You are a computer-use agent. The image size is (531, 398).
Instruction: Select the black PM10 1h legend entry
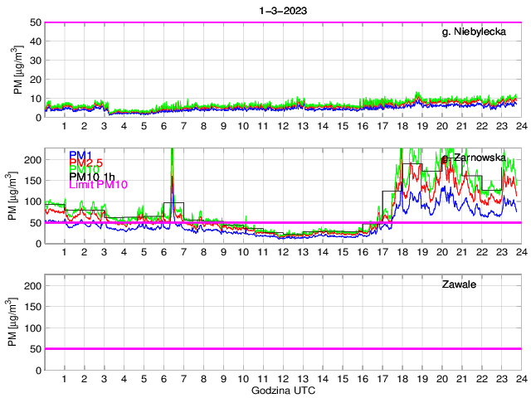(92, 176)
